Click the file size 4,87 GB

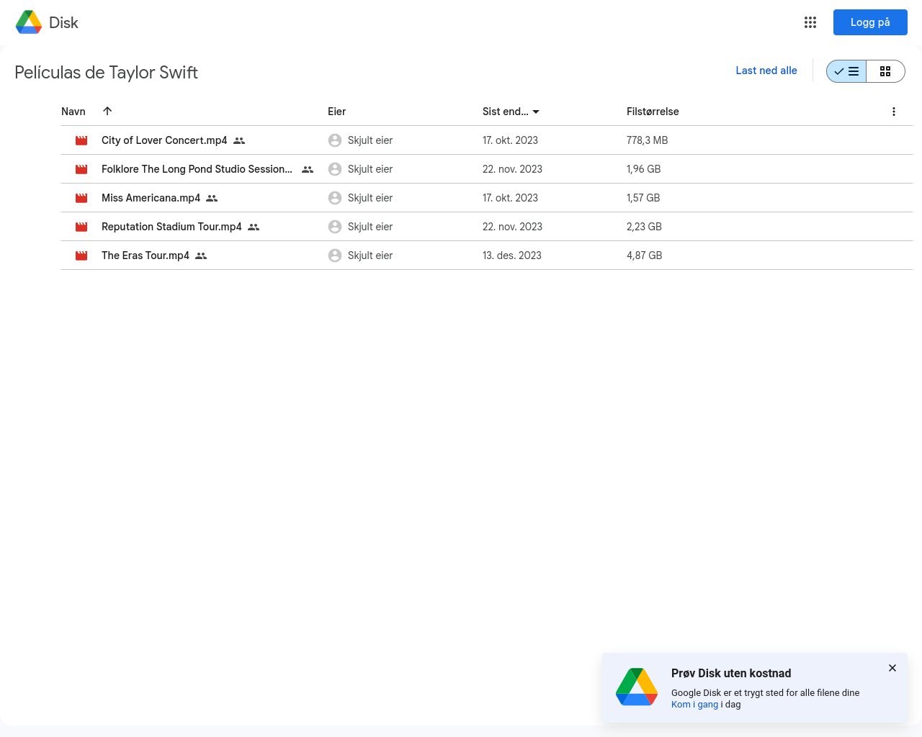point(644,256)
